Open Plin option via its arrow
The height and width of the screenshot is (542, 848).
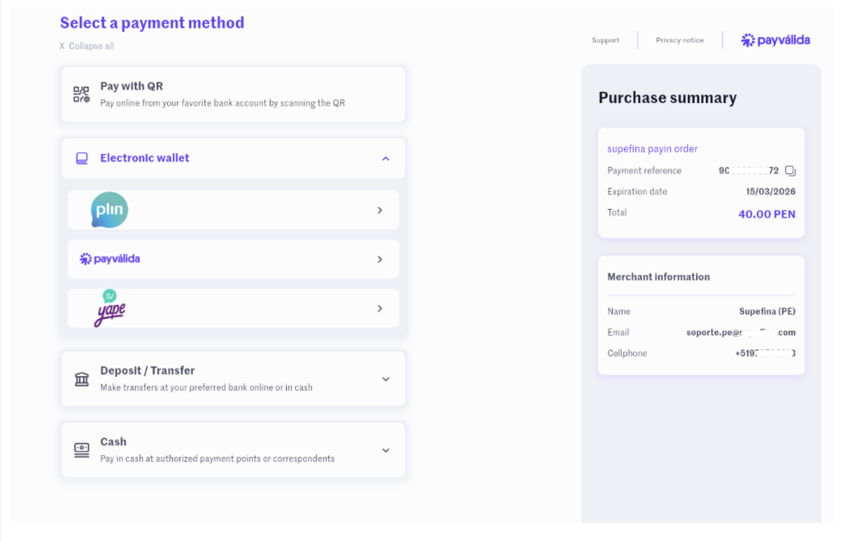pos(380,211)
